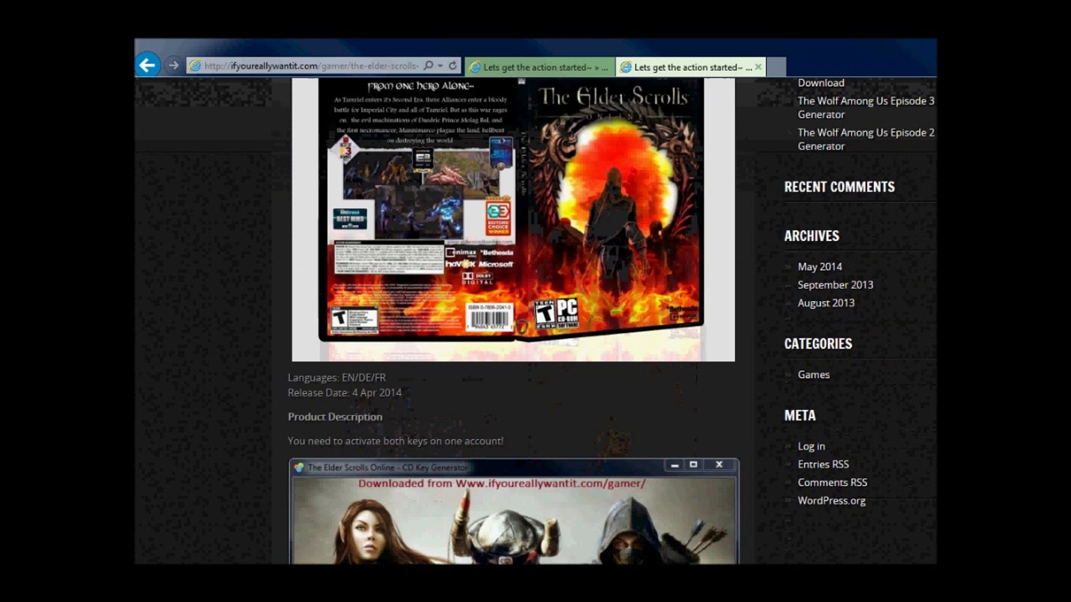Click the browser Forward arrow button
This screenshot has height=602, width=1071.
click(x=173, y=65)
